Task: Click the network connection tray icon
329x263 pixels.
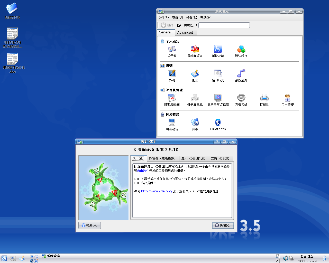Action: pyautogui.click(x=291, y=258)
